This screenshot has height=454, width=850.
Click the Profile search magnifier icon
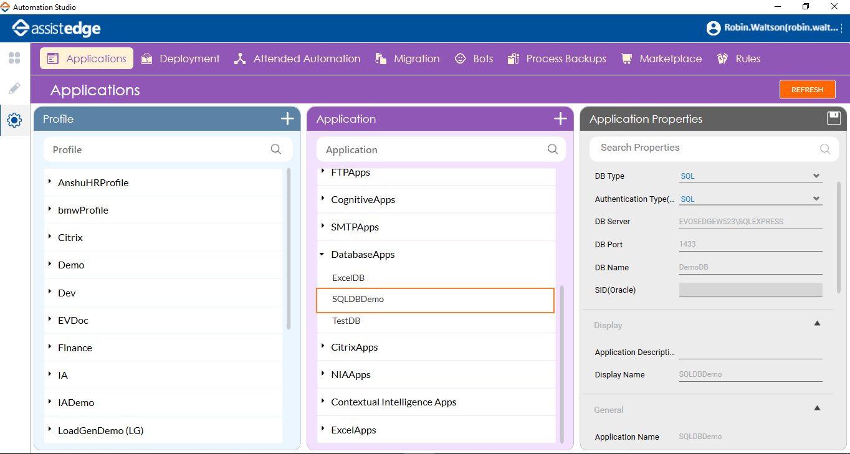coord(275,149)
